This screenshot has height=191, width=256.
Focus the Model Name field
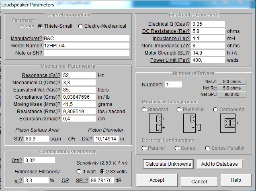click(x=86, y=46)
